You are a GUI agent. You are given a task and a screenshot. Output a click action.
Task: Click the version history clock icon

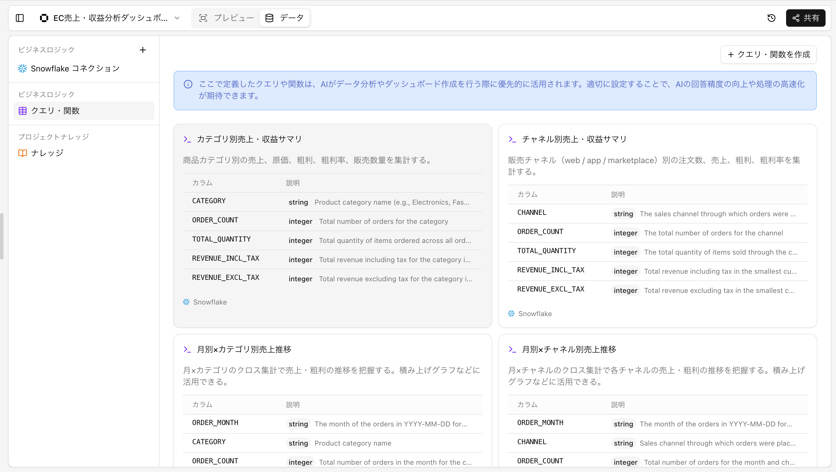coord(771,18)
